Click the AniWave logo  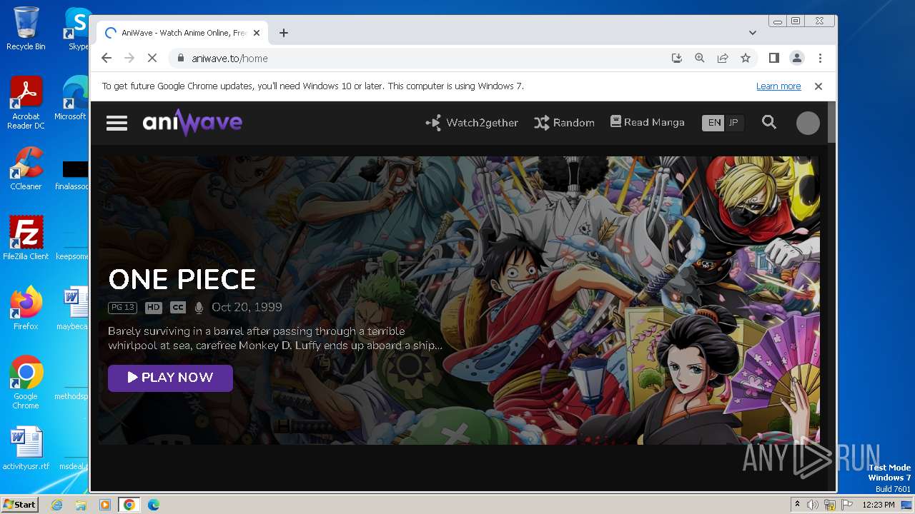(x=192, y=122)
